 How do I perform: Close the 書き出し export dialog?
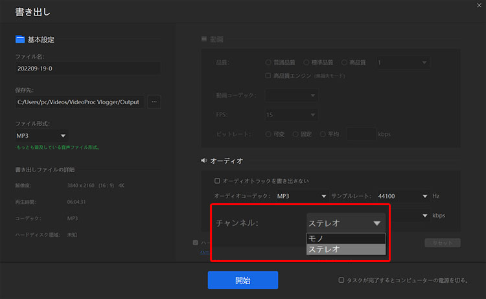(479, 6)
